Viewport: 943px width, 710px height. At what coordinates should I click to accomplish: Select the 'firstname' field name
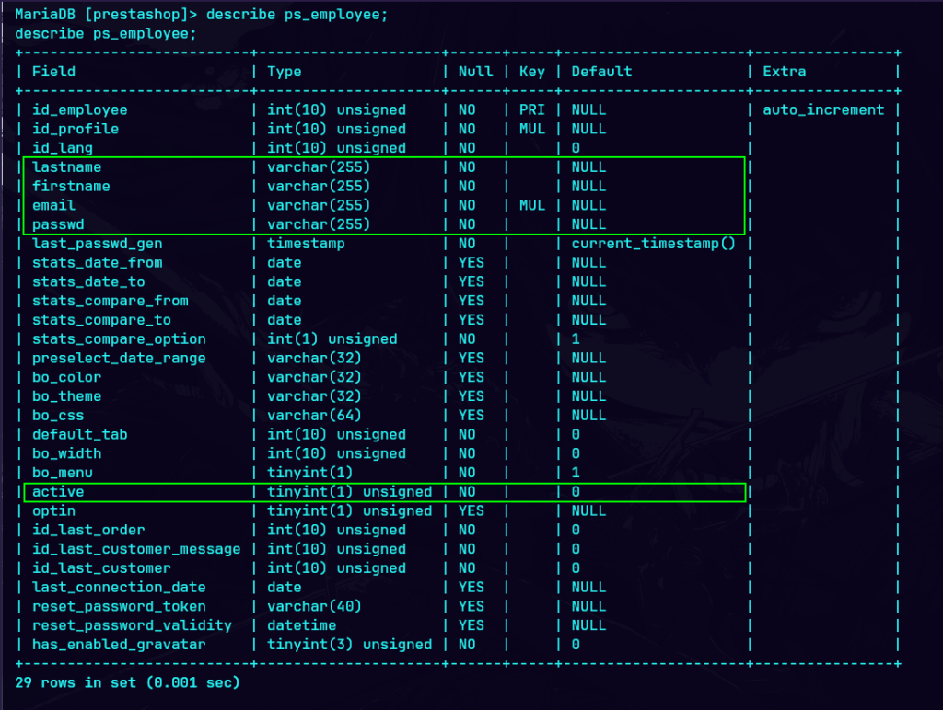71,187
